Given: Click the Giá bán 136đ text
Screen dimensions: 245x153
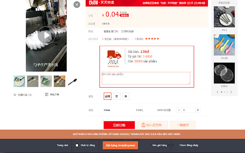Looking at the screenshot, I should click(x=139, y=52).
